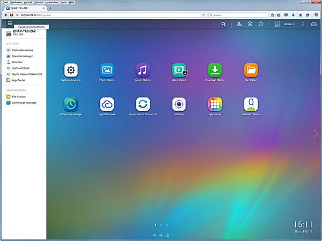Click the user profile avatar icon
Screen dimensions: 322x241
[x=276, y=24]
